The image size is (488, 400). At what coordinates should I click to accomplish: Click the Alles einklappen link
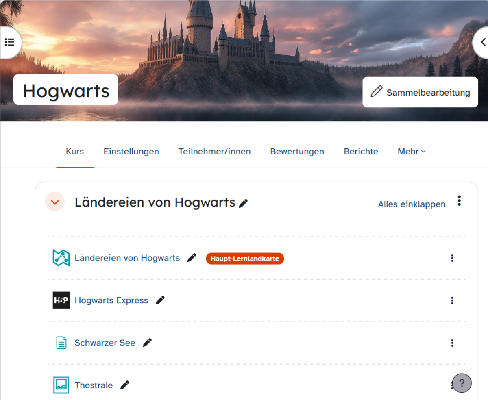coord(412,204)
